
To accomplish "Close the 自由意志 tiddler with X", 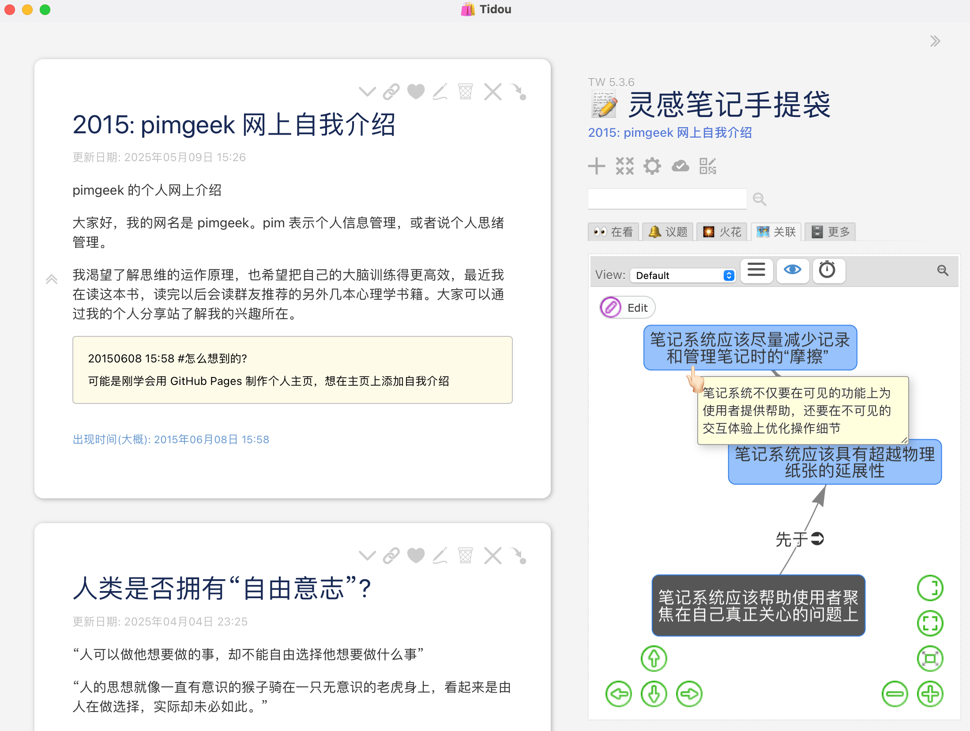I will point(493,555).
